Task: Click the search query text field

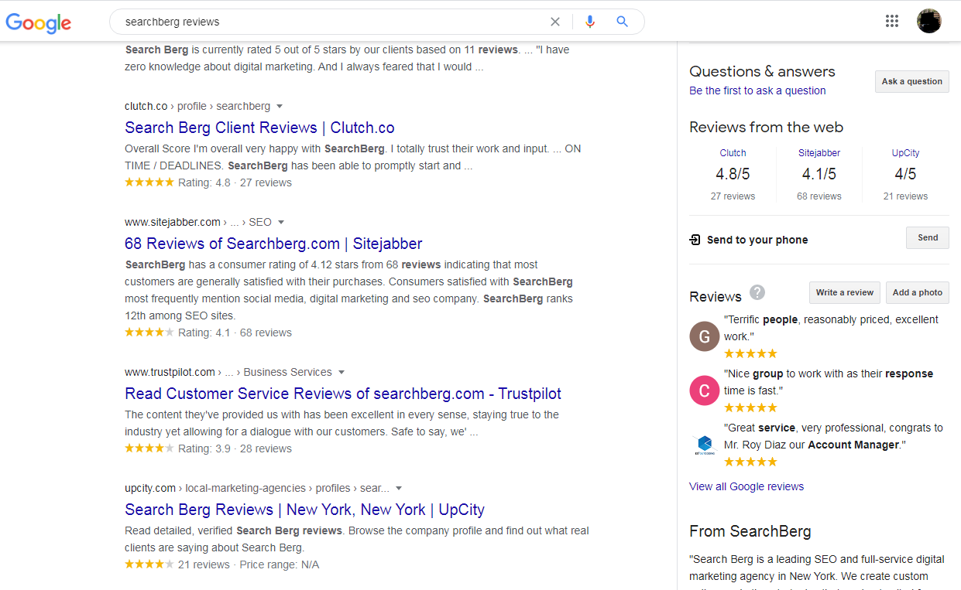Action: pos(333,22)
